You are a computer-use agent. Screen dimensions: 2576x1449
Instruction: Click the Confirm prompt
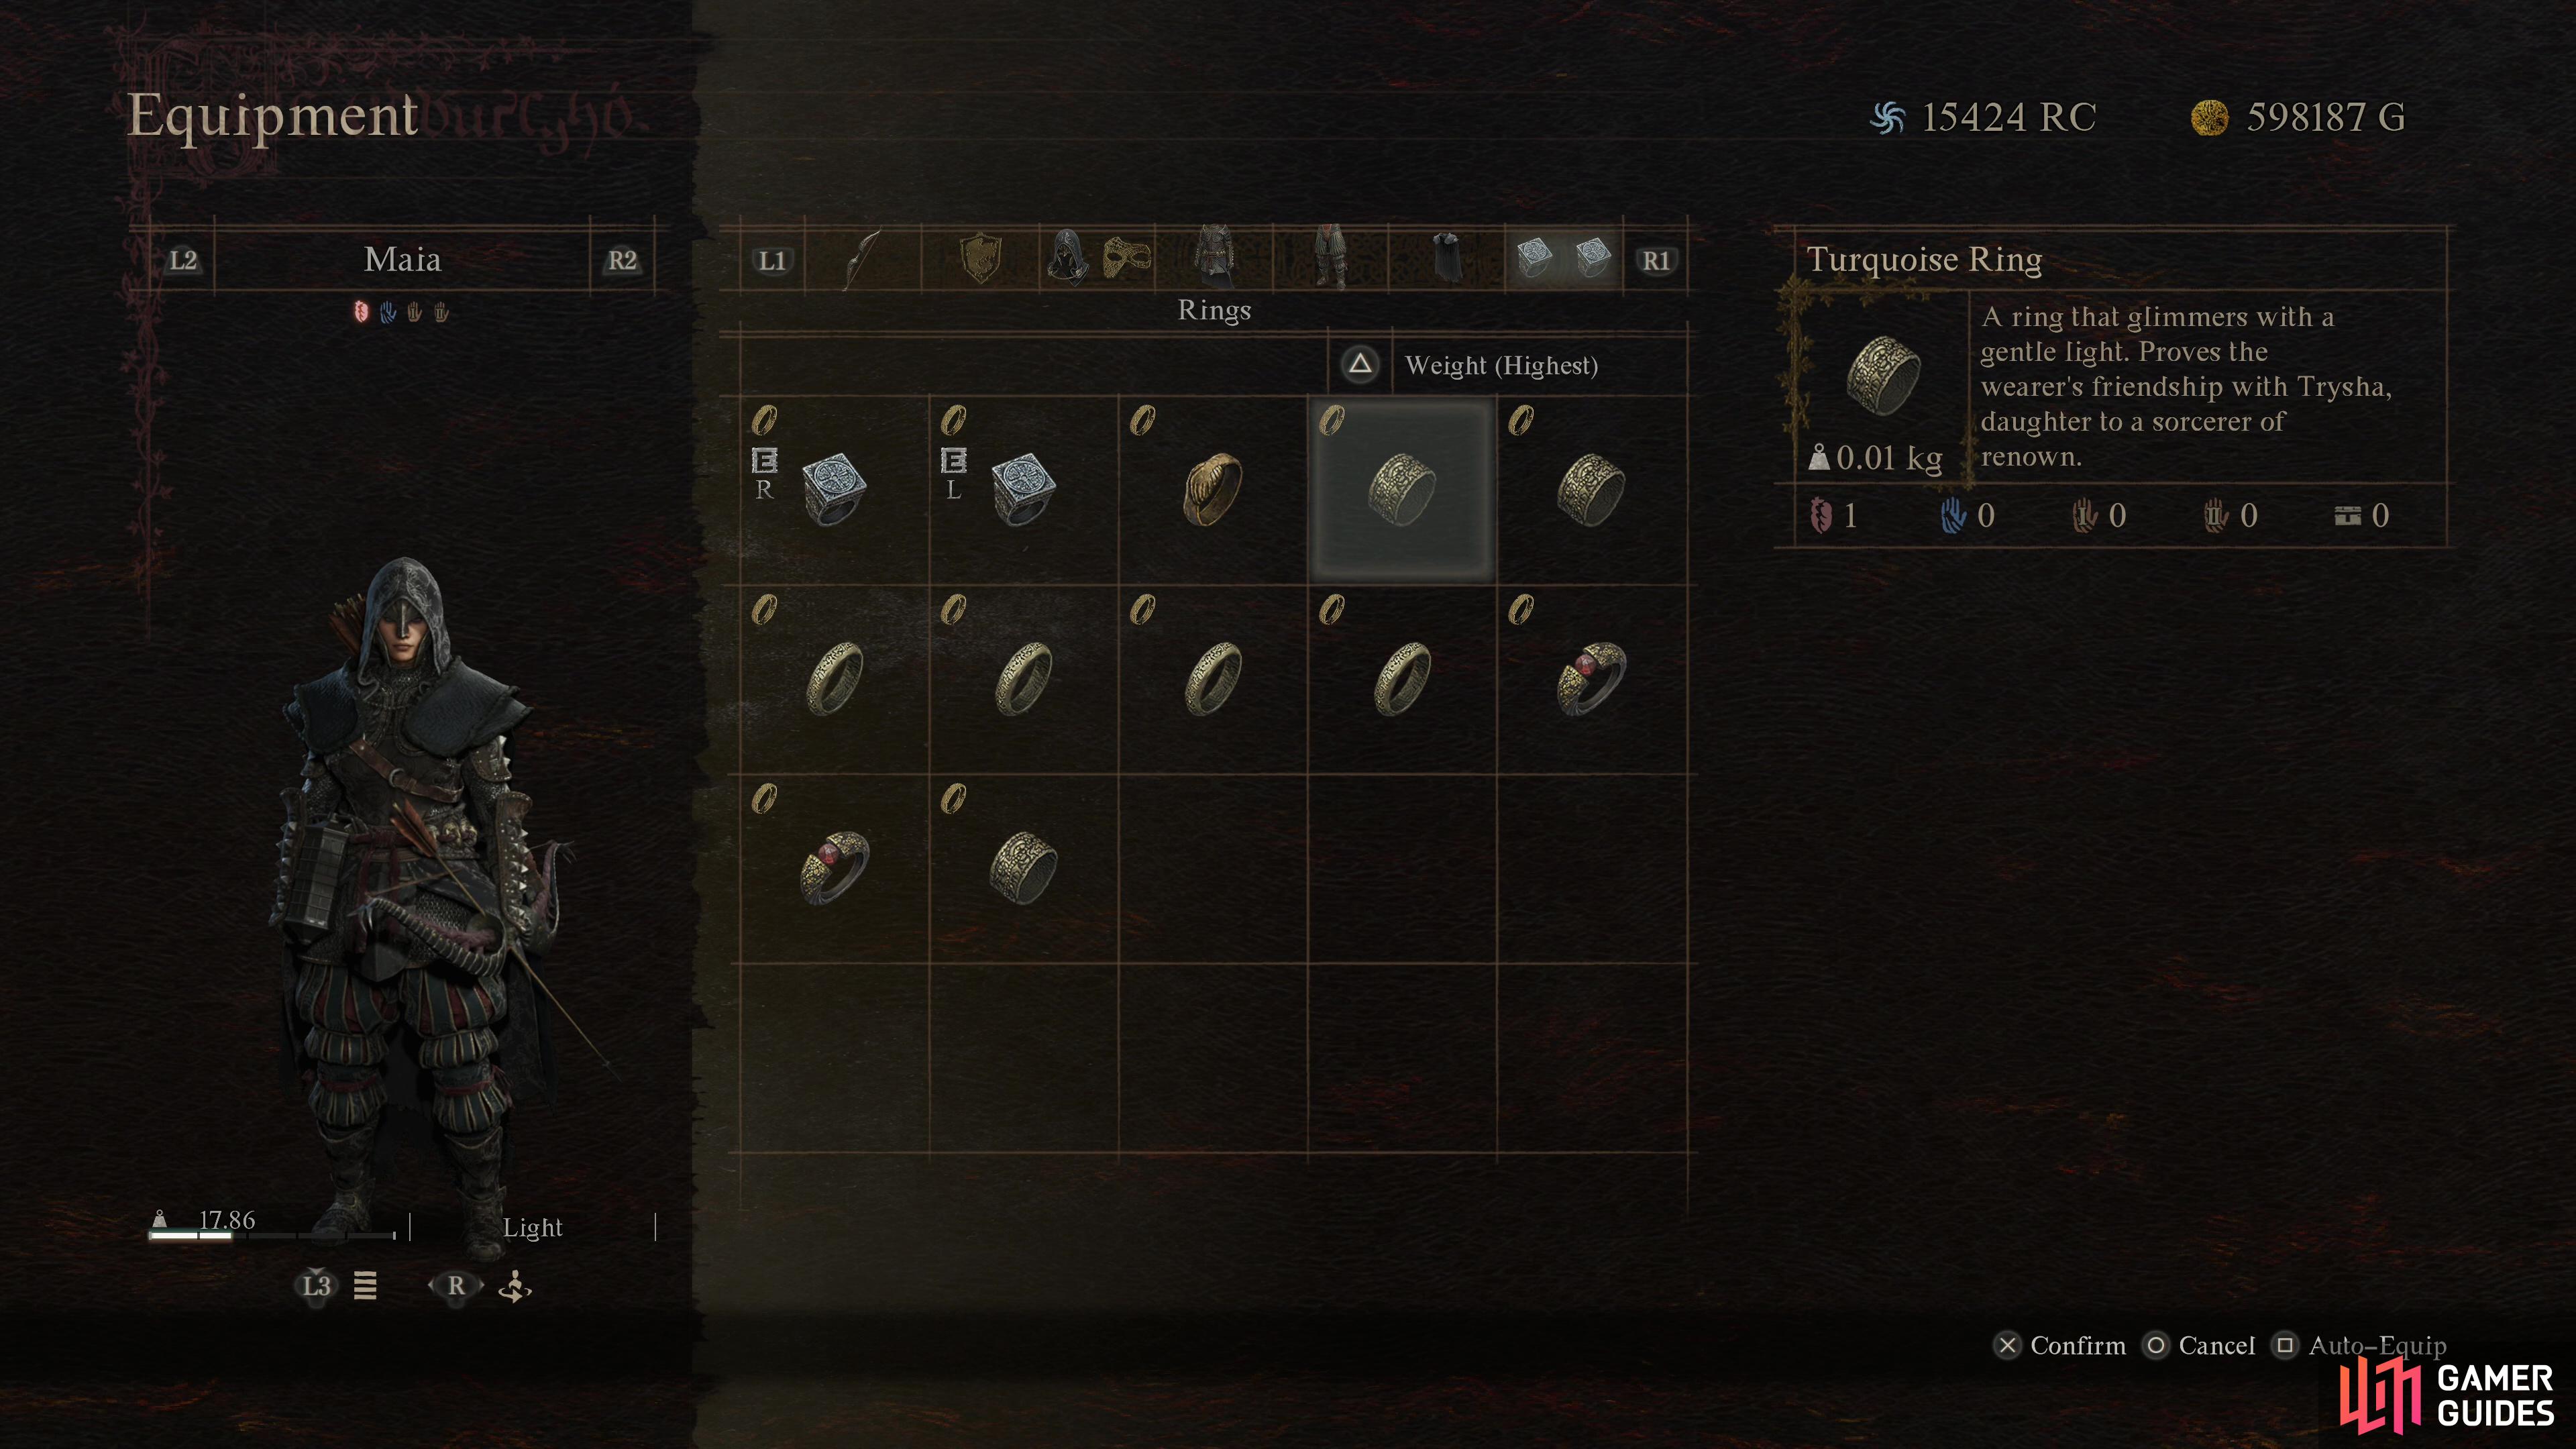tap(2061, 1346)
